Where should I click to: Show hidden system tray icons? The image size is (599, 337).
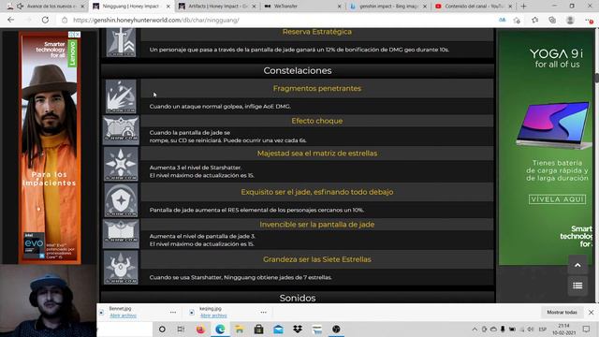point(475,329)
